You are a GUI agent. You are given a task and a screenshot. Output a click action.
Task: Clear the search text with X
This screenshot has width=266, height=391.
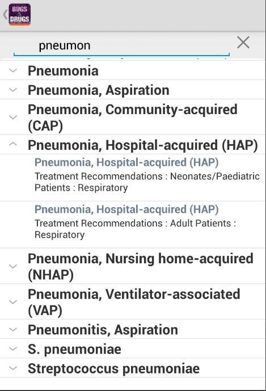point(243,43)
